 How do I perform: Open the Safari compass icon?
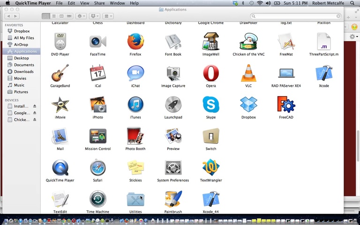click(x=98, y=167)
